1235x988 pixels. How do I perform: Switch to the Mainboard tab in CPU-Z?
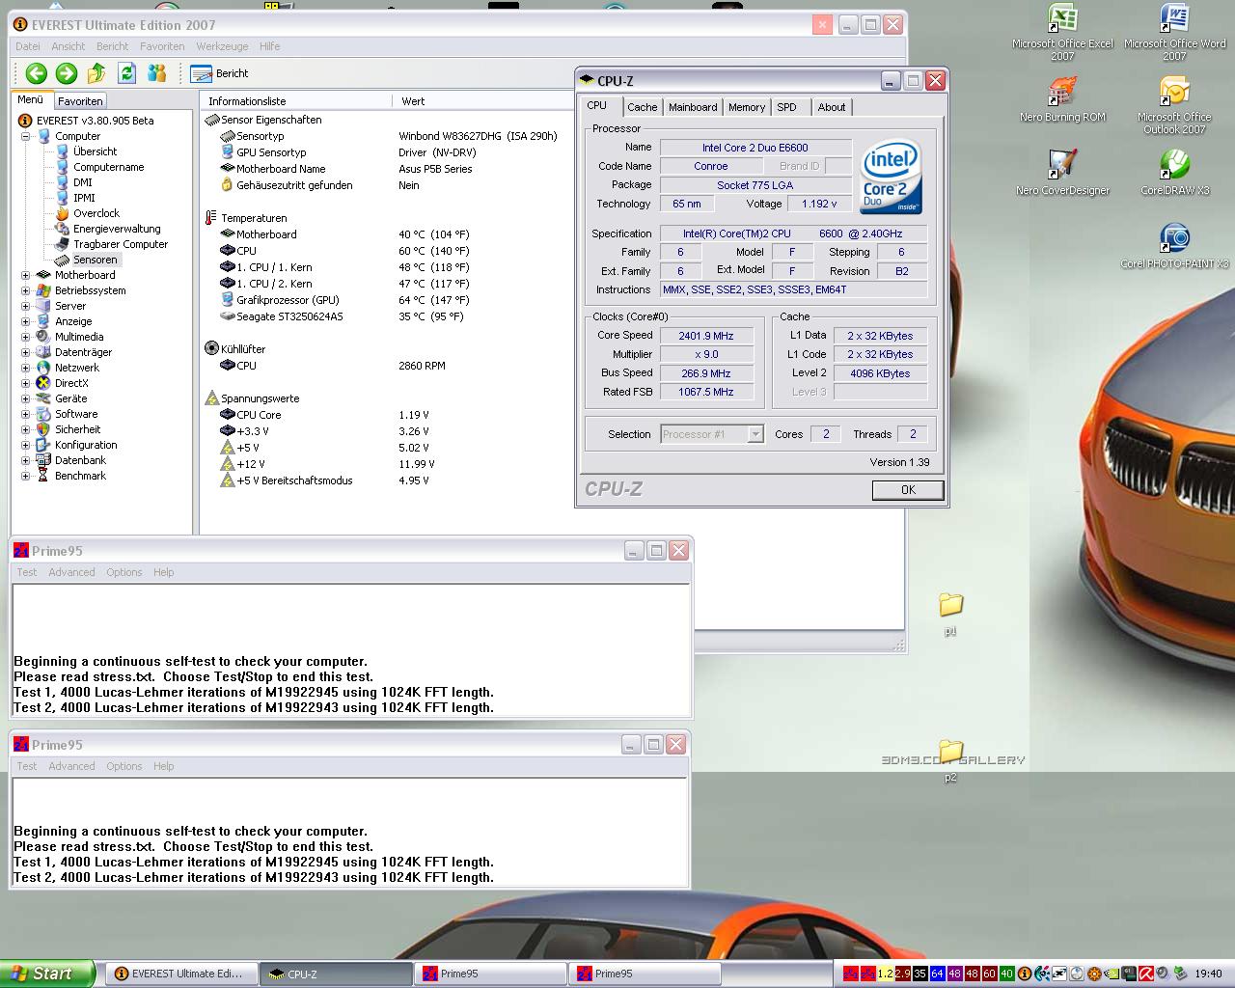click(693, 107)
